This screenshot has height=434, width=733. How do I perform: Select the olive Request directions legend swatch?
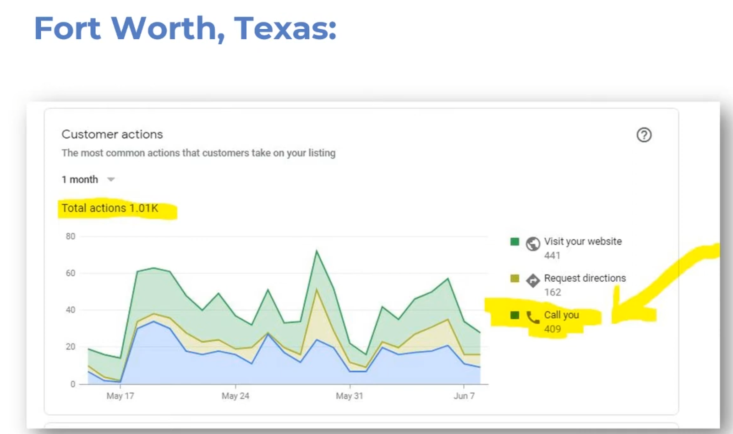pyautogui.click(x=514, y=278)
